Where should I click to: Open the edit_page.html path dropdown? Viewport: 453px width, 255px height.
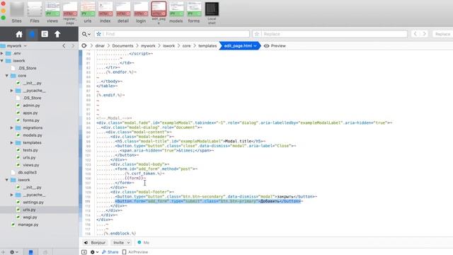[240, 45]
